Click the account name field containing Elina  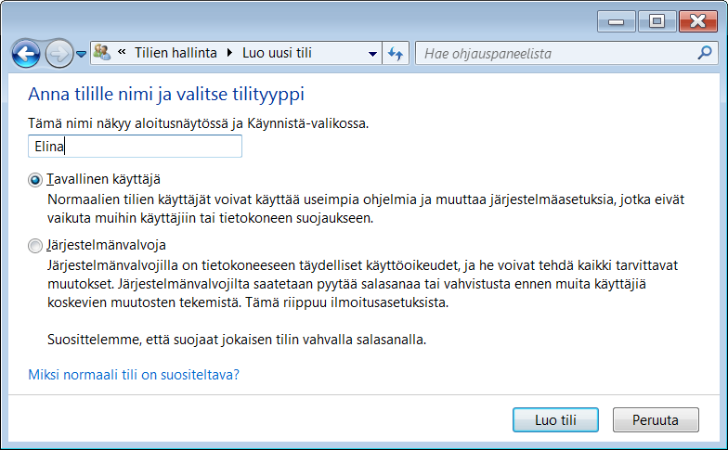pos(136,147)
